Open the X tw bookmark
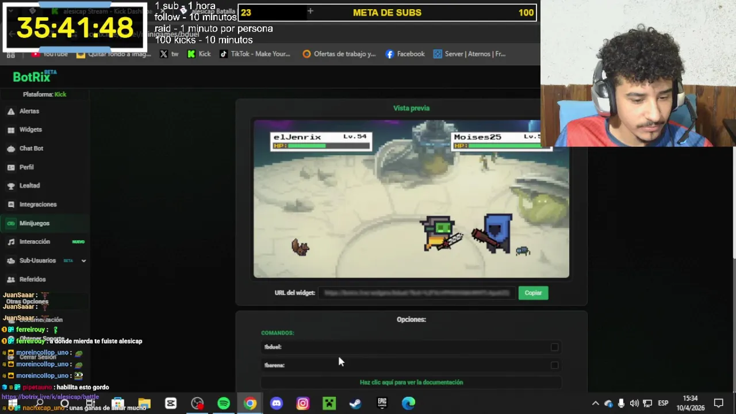Screen dimensions: 736x414 click(x=169, y=54)
